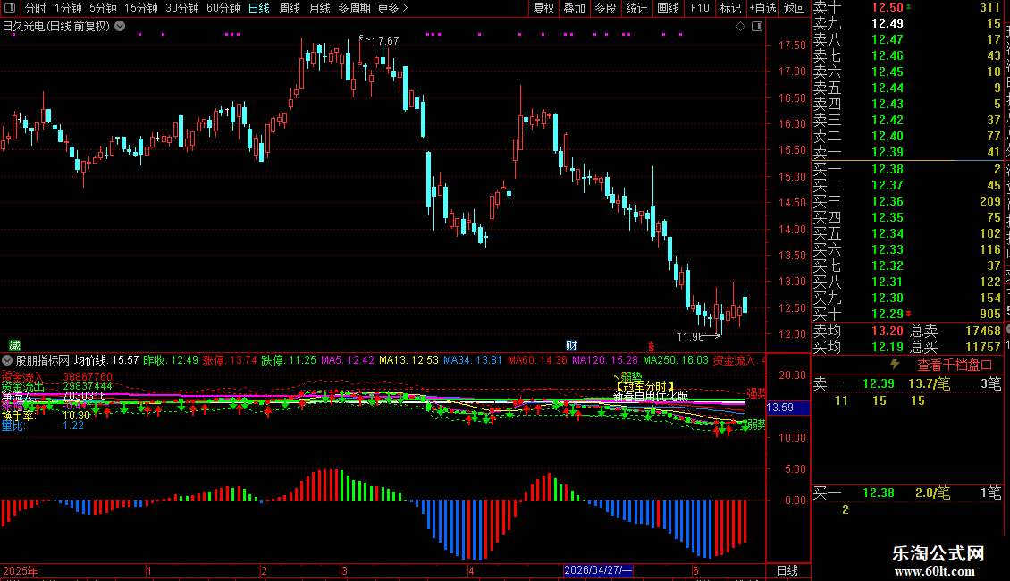The height and width of the screenshot is (581, 1010).
Task: Toggle the right side panel icon
Action: [x=757, y=27]
